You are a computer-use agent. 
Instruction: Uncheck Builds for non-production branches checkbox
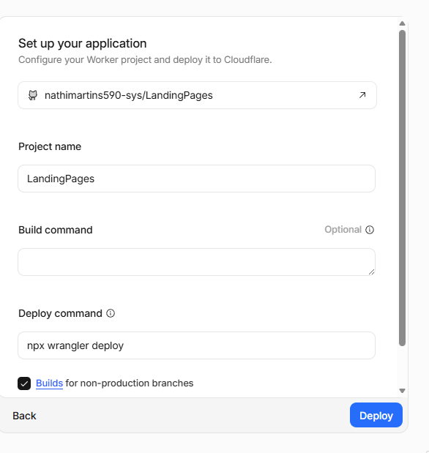[24, 383]
